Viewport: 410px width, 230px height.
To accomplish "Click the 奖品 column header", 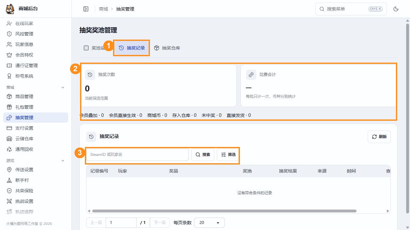I will (174, 171).
